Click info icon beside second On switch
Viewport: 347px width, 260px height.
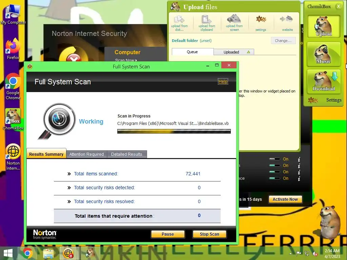[x=299, y=166]
